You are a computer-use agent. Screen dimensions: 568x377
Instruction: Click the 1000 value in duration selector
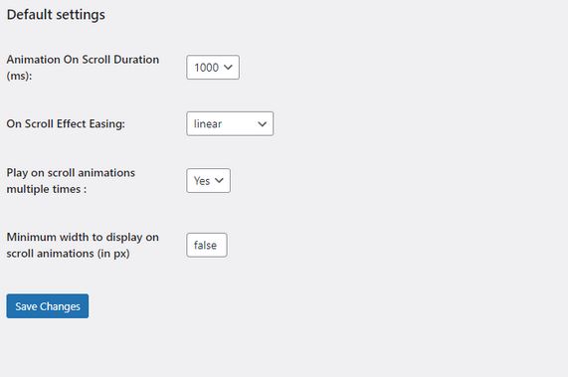206,68
